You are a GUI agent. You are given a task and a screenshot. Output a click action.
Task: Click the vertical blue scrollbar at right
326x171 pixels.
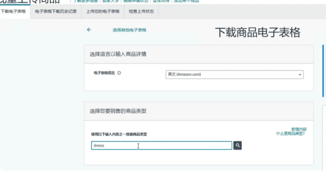tap(323, 71)
